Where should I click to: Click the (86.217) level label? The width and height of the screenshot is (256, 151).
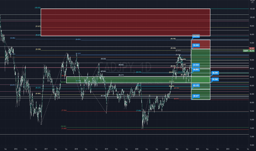coord(121,75)
